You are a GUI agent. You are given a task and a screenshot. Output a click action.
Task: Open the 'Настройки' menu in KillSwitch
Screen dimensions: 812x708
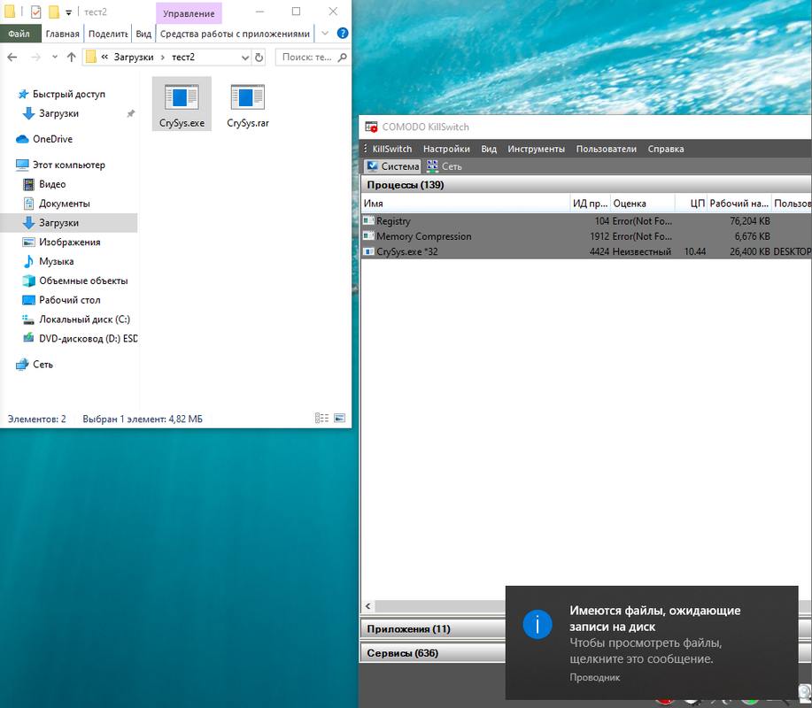[x=446, y=149]
